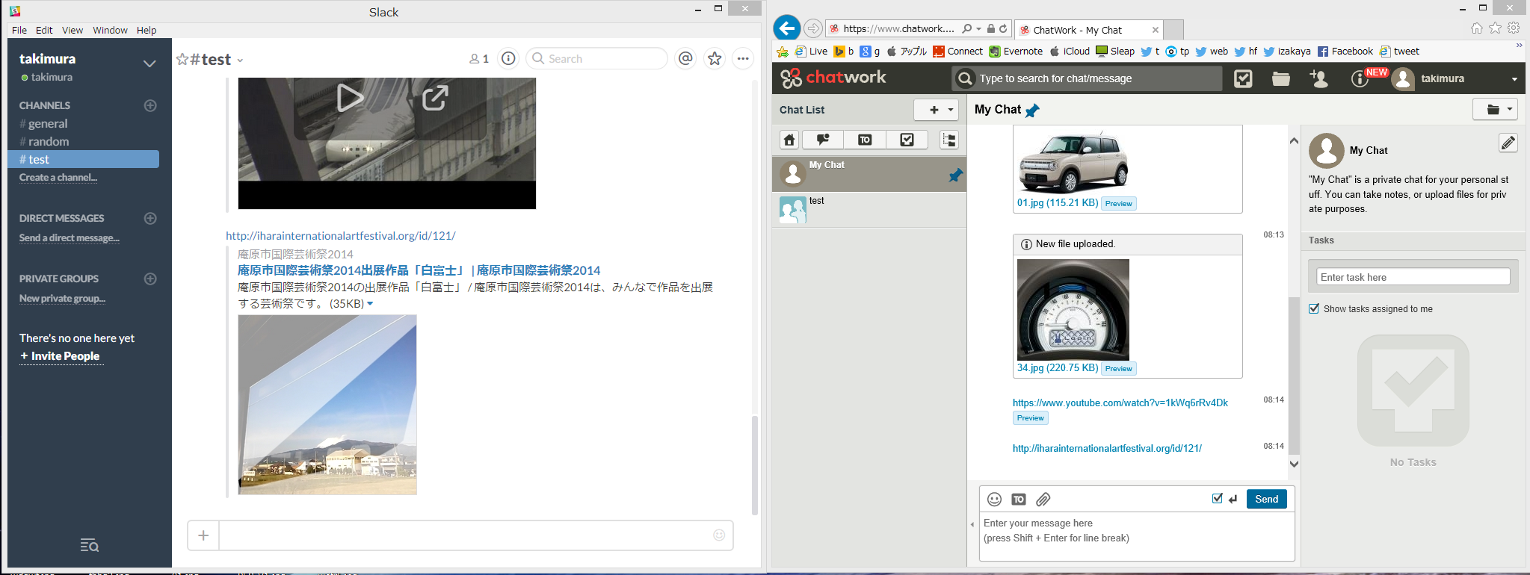Refresh the Chatwork page in browser
This screenshot has width=1530, height=575.
pos(1003,28)
